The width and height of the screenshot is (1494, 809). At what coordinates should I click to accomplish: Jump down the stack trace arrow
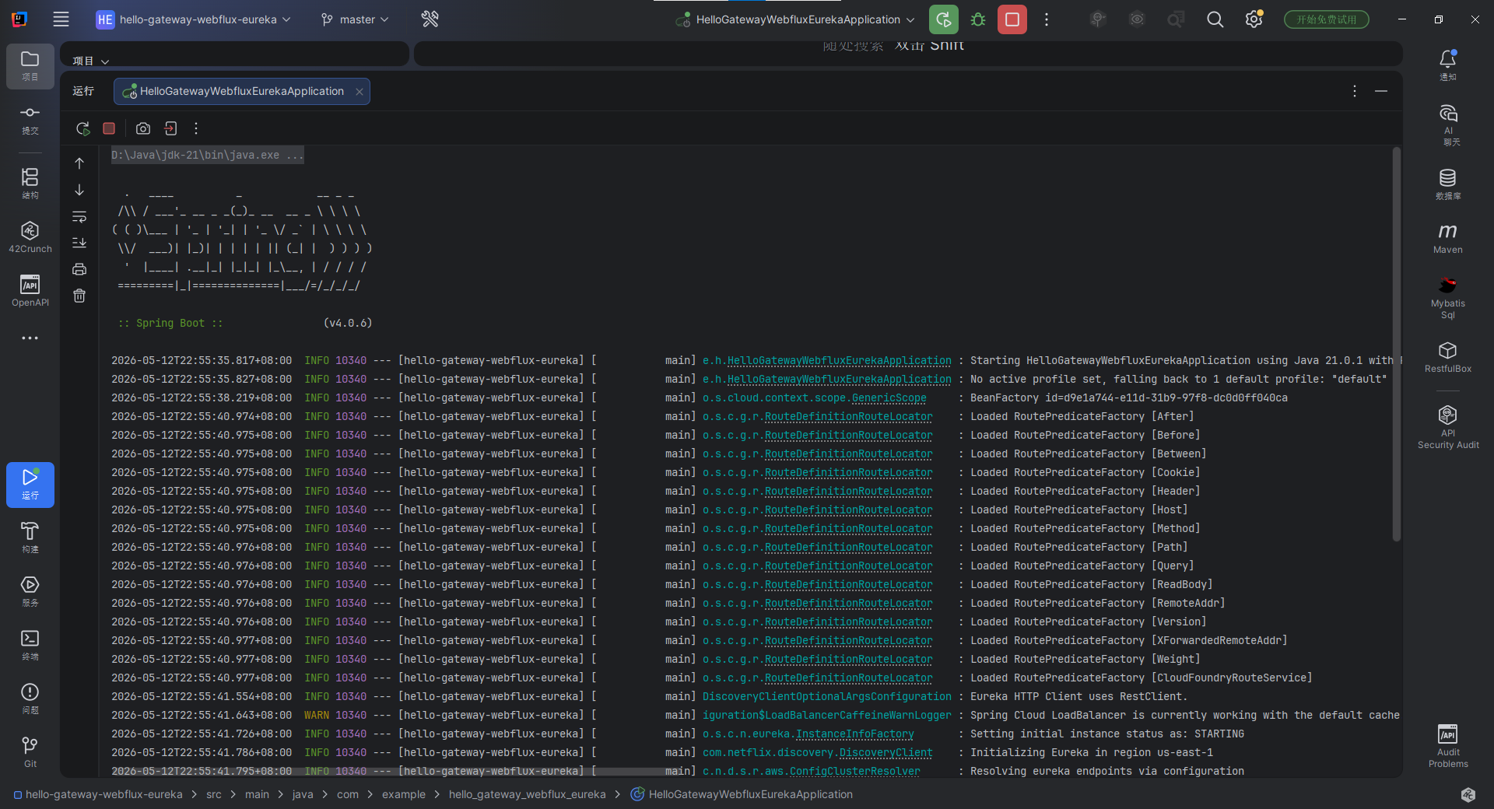79,190
